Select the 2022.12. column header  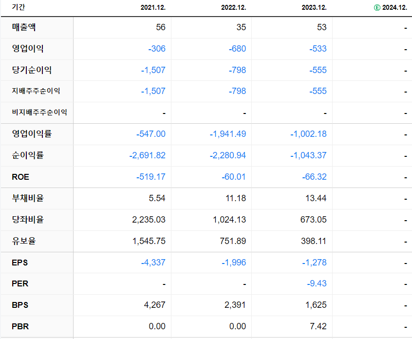pos(234,8)
